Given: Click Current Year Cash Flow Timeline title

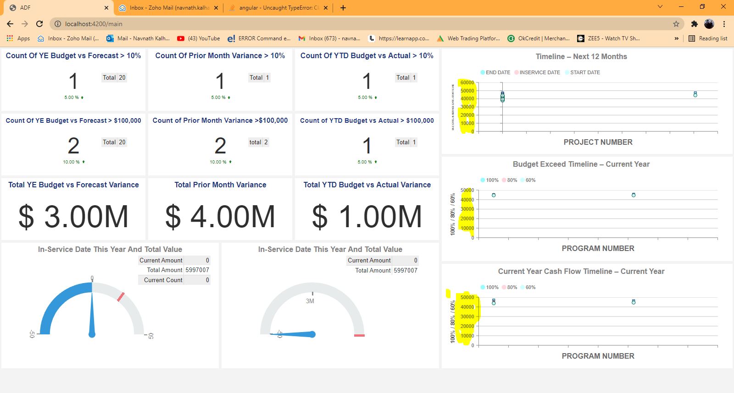Looking at the screenshot, I should coord(581,271).
